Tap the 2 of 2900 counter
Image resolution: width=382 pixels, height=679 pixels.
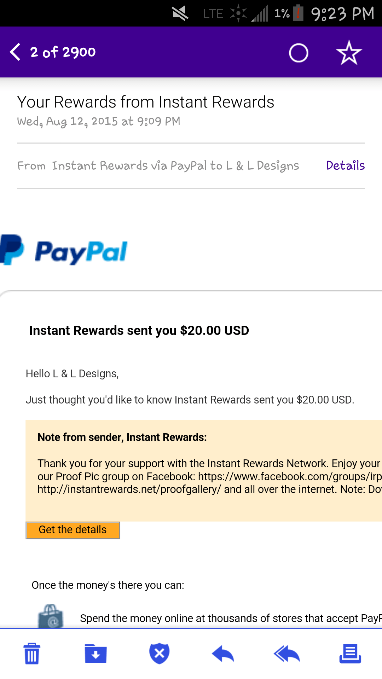[x=63, y=52]
